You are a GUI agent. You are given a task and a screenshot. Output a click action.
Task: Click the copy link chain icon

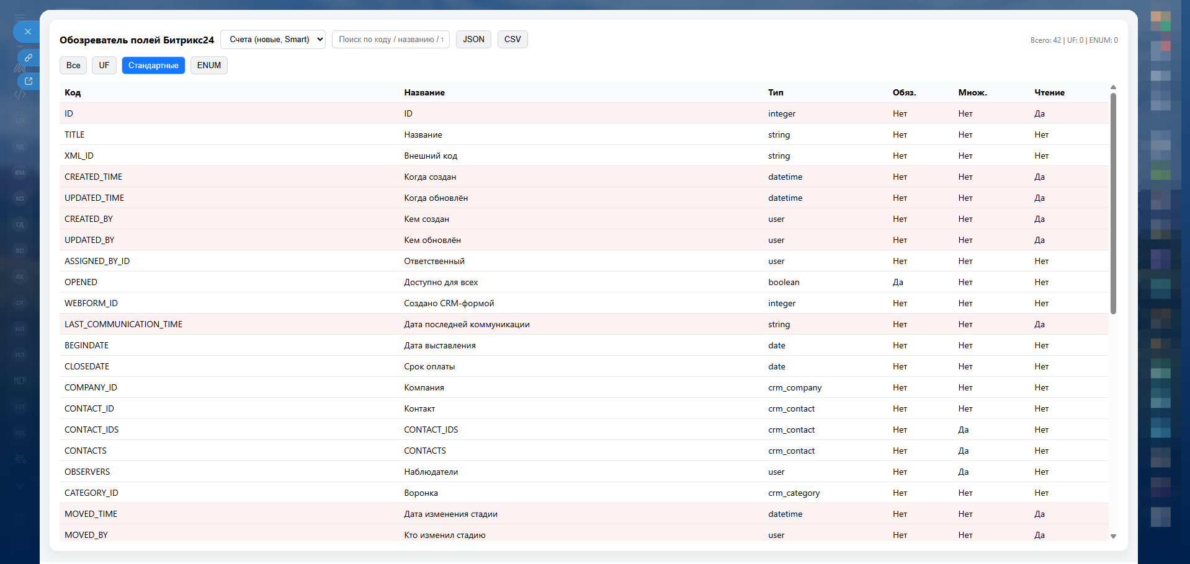(x=29, y=58)
